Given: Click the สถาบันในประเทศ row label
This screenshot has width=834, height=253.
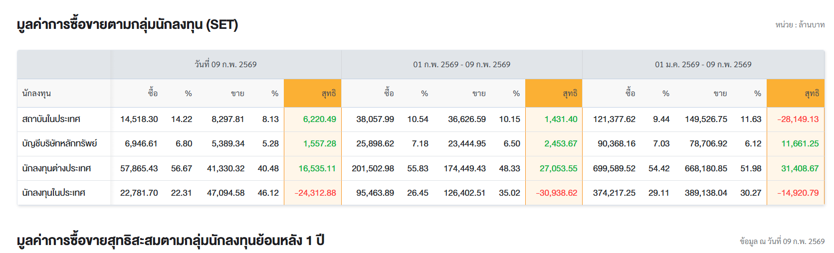Looking at the screenshot, I should click(x=51, y=119).
